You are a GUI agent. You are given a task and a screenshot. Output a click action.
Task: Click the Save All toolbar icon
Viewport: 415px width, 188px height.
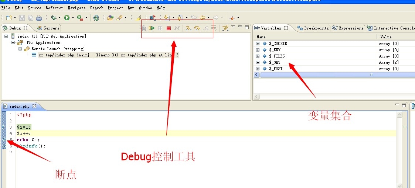point(30,18)
